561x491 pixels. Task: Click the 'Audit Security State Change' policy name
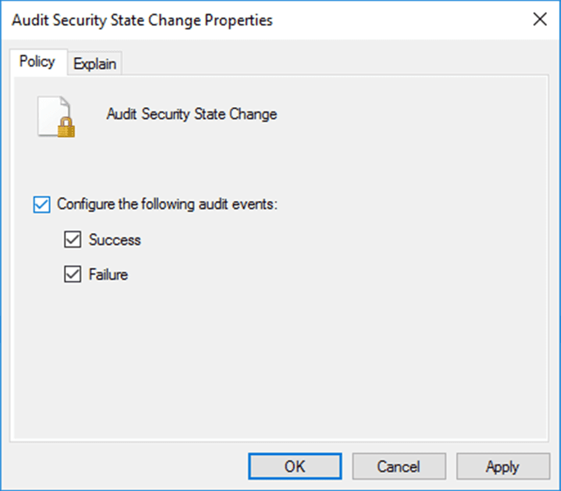[191, 115]
